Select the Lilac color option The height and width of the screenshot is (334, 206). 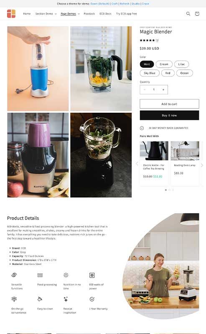[x=181, y=64]
